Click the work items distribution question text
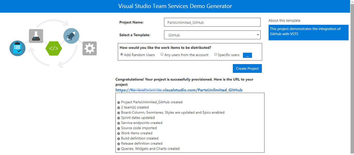354x155 pixels. (x=165, y=48)
